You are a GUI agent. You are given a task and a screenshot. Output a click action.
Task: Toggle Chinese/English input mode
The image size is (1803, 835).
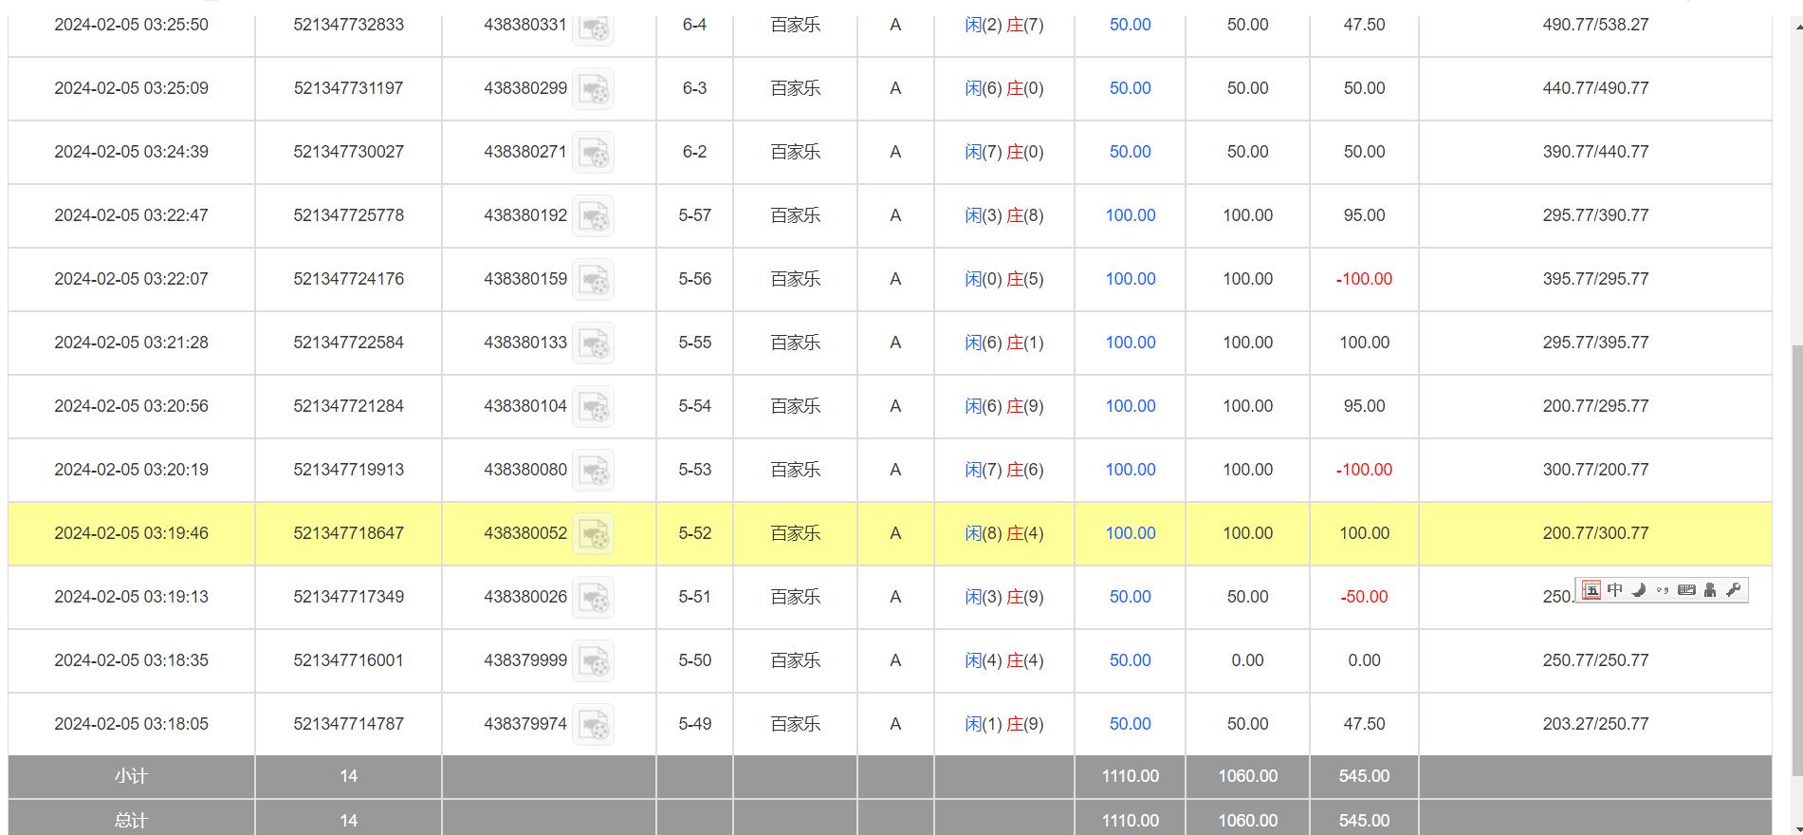click(x=1615, y=590)
